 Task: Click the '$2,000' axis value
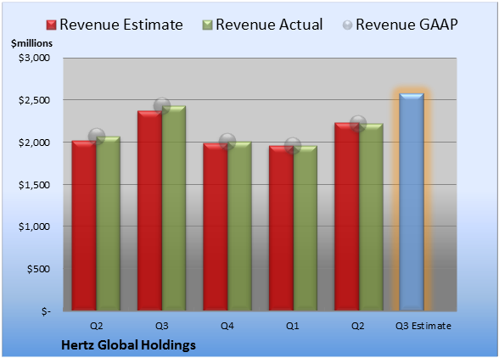(x=34, y=143)
